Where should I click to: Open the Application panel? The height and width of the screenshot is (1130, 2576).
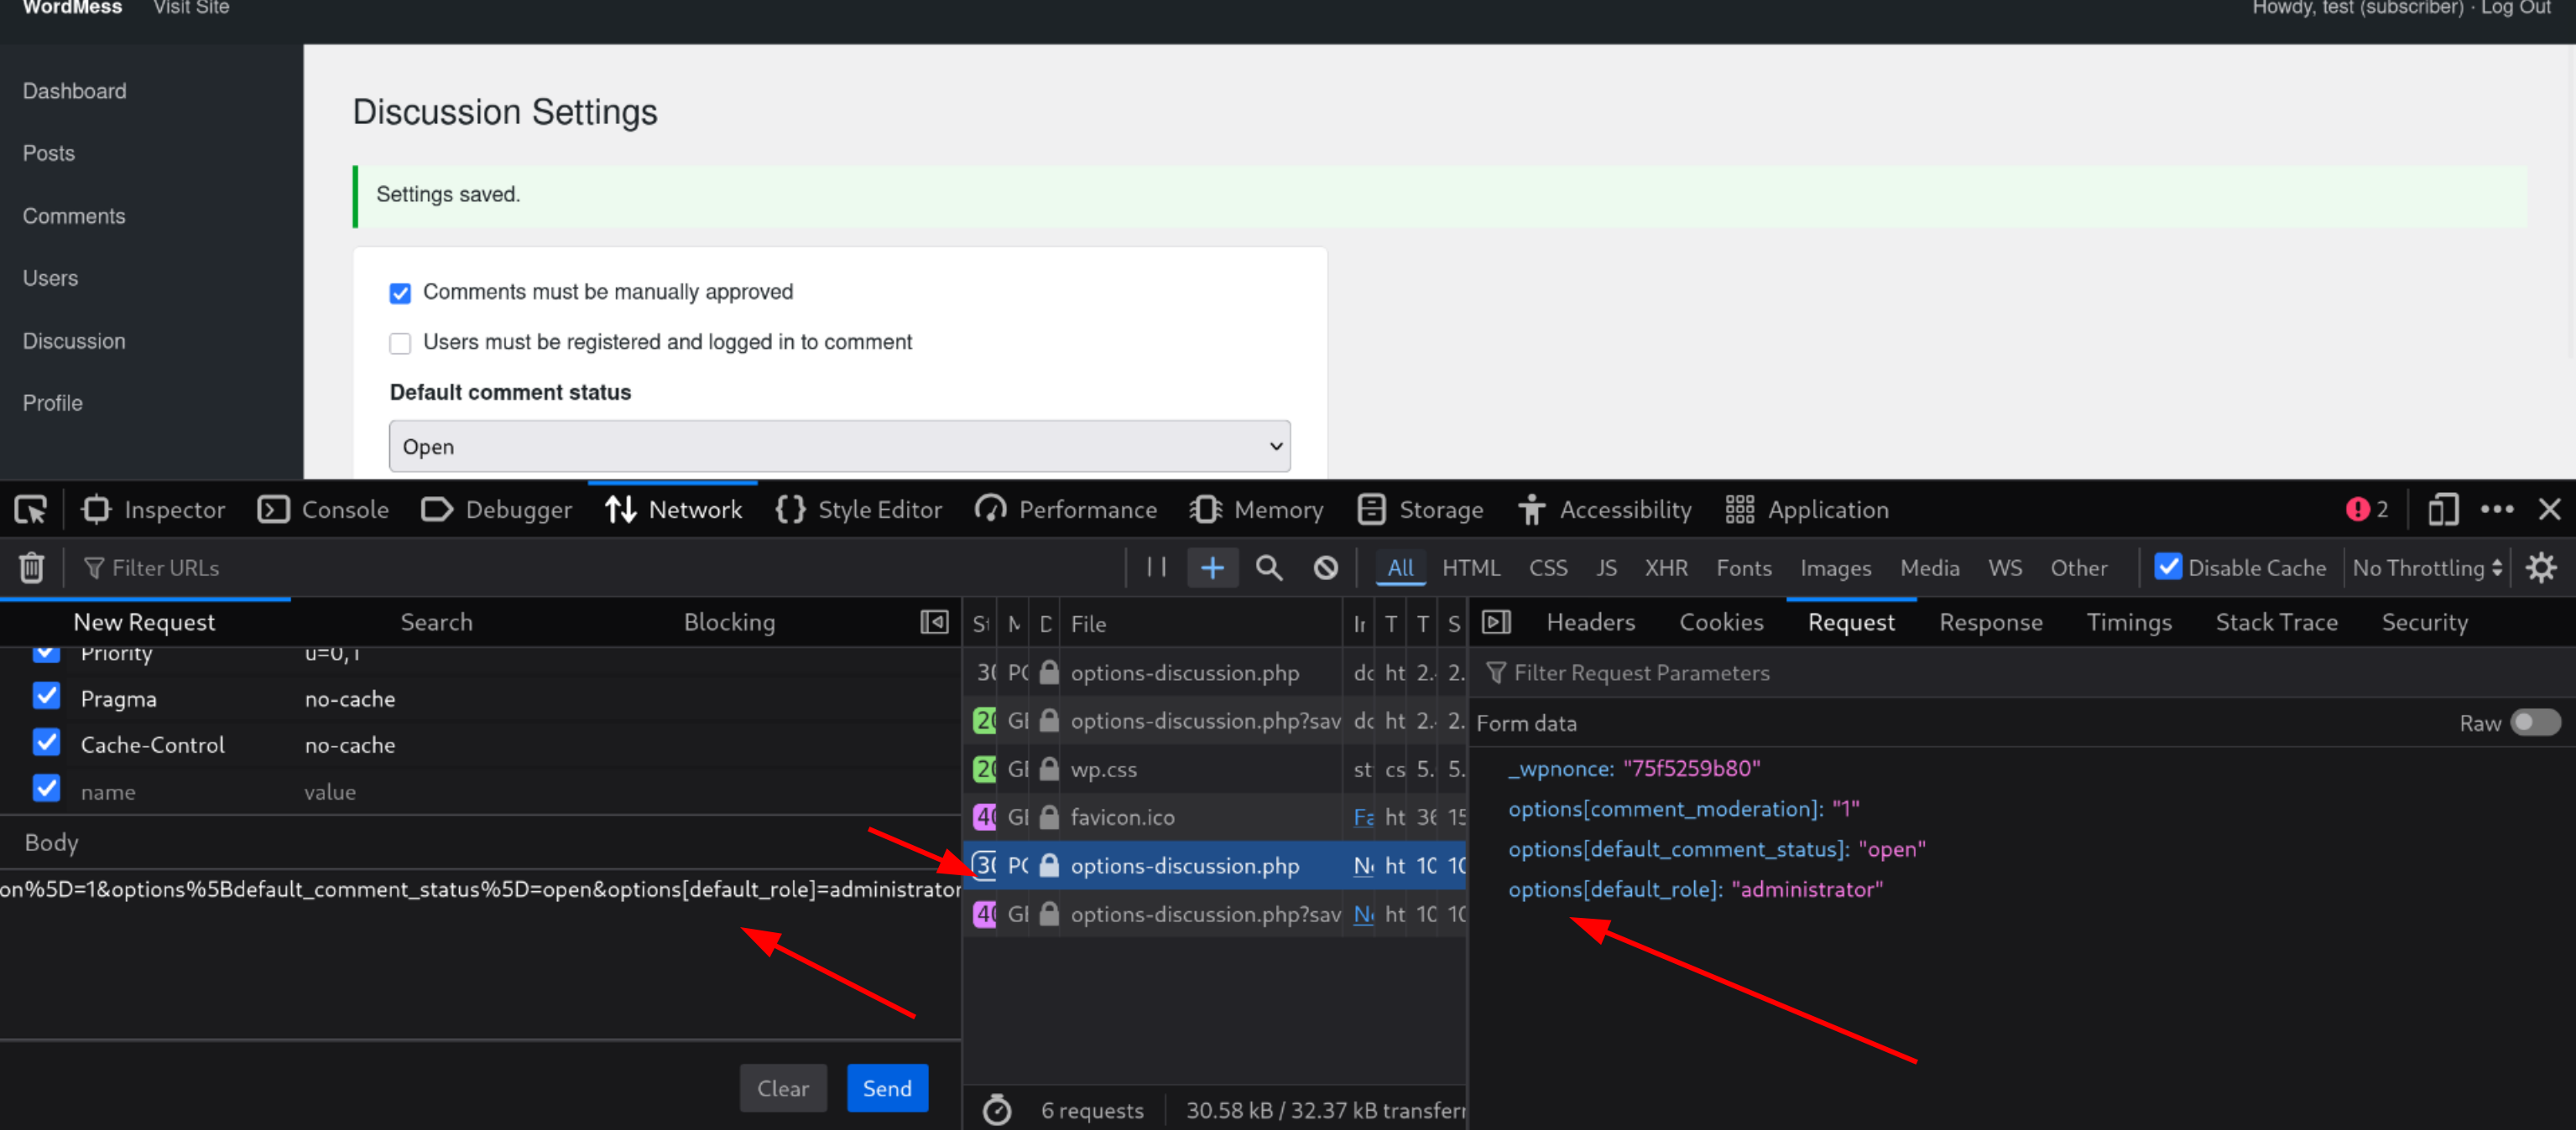(x=1806, y=510)
